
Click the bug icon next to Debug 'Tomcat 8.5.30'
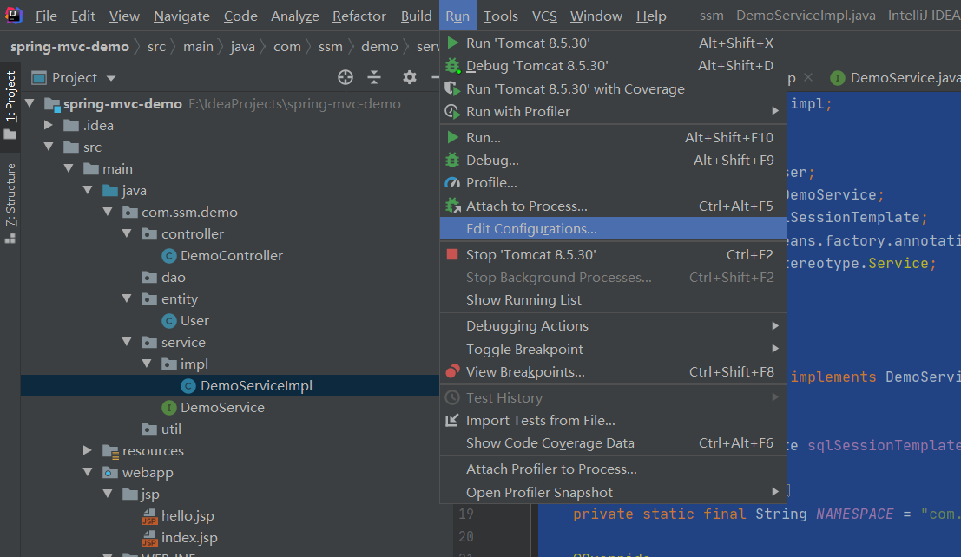(x=453, y=66)
